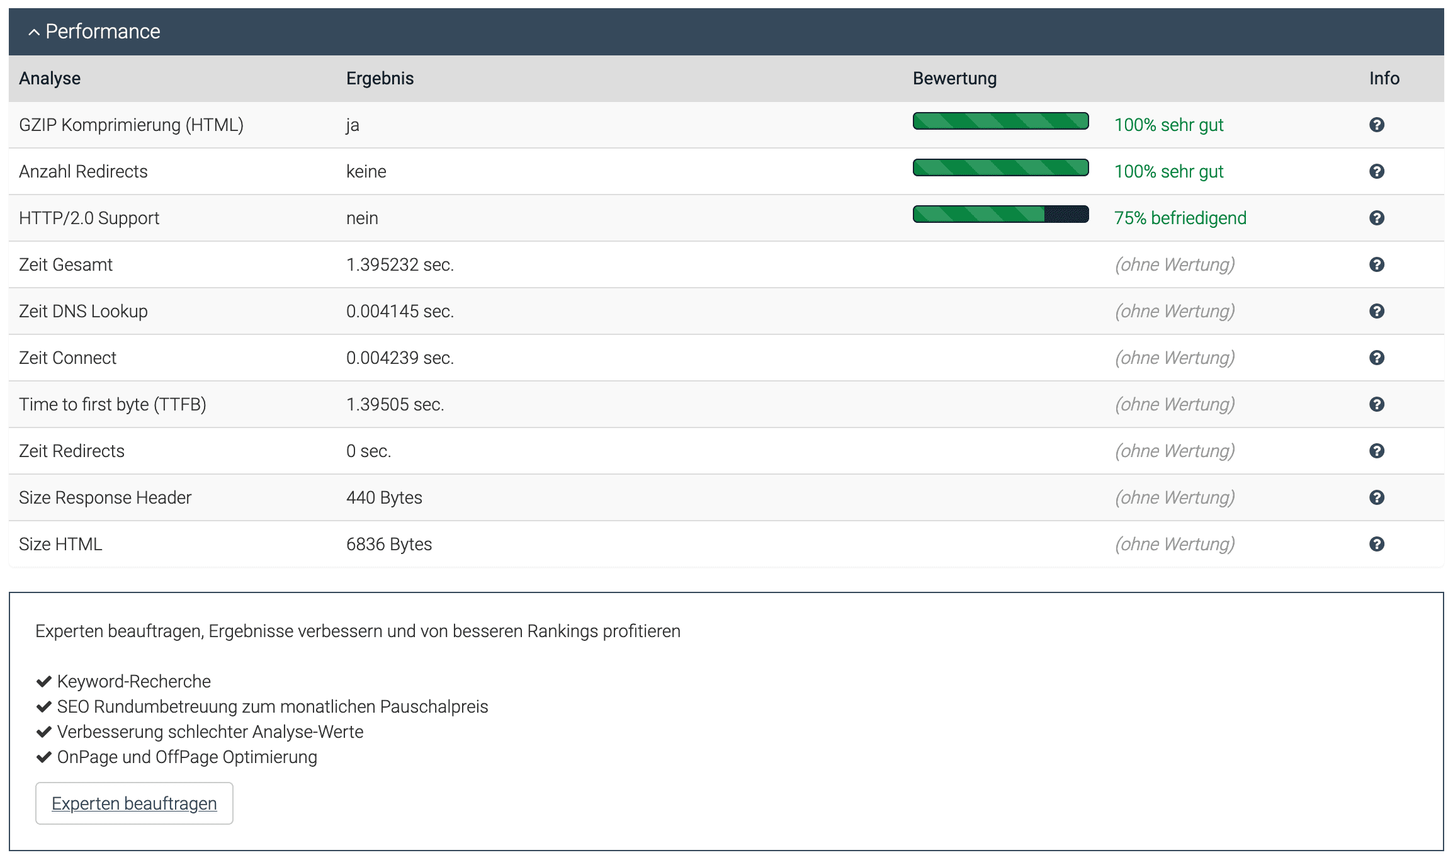Image resolution: width=1453 pixels, height=860 pixels.
Task: Open the 75% befriedigend rating link
Action: pos(1180,218)
